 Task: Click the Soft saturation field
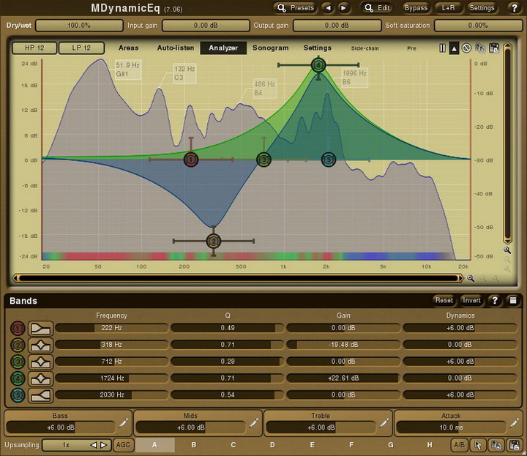point(478,25)
